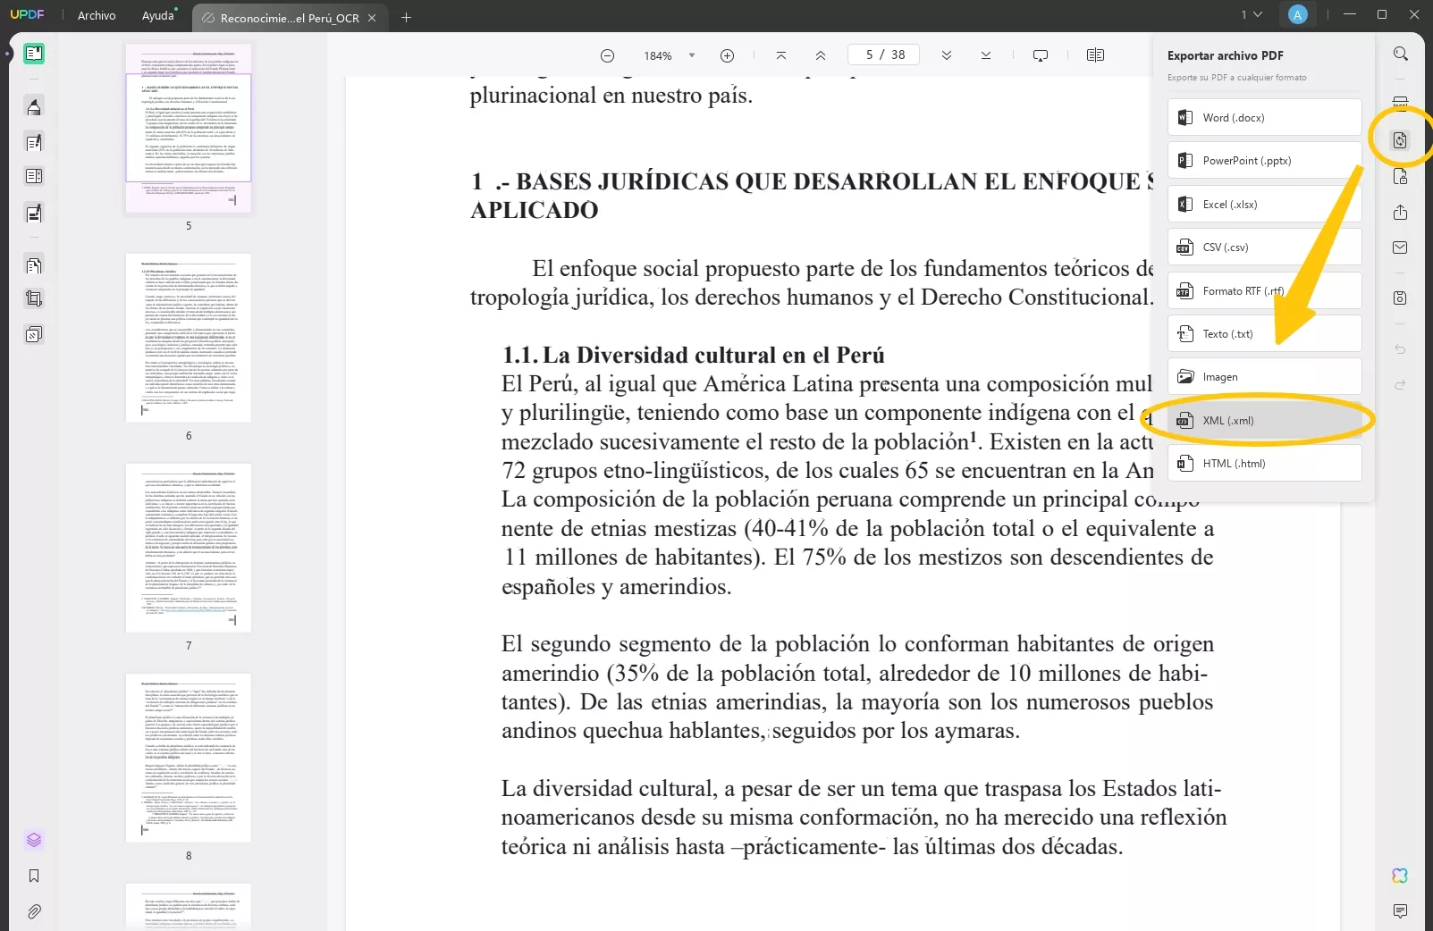Click the heading '1.1. La Diversidad cultural en el Perú'
This screenshot has height=931, width=1433.
point(694,355)
